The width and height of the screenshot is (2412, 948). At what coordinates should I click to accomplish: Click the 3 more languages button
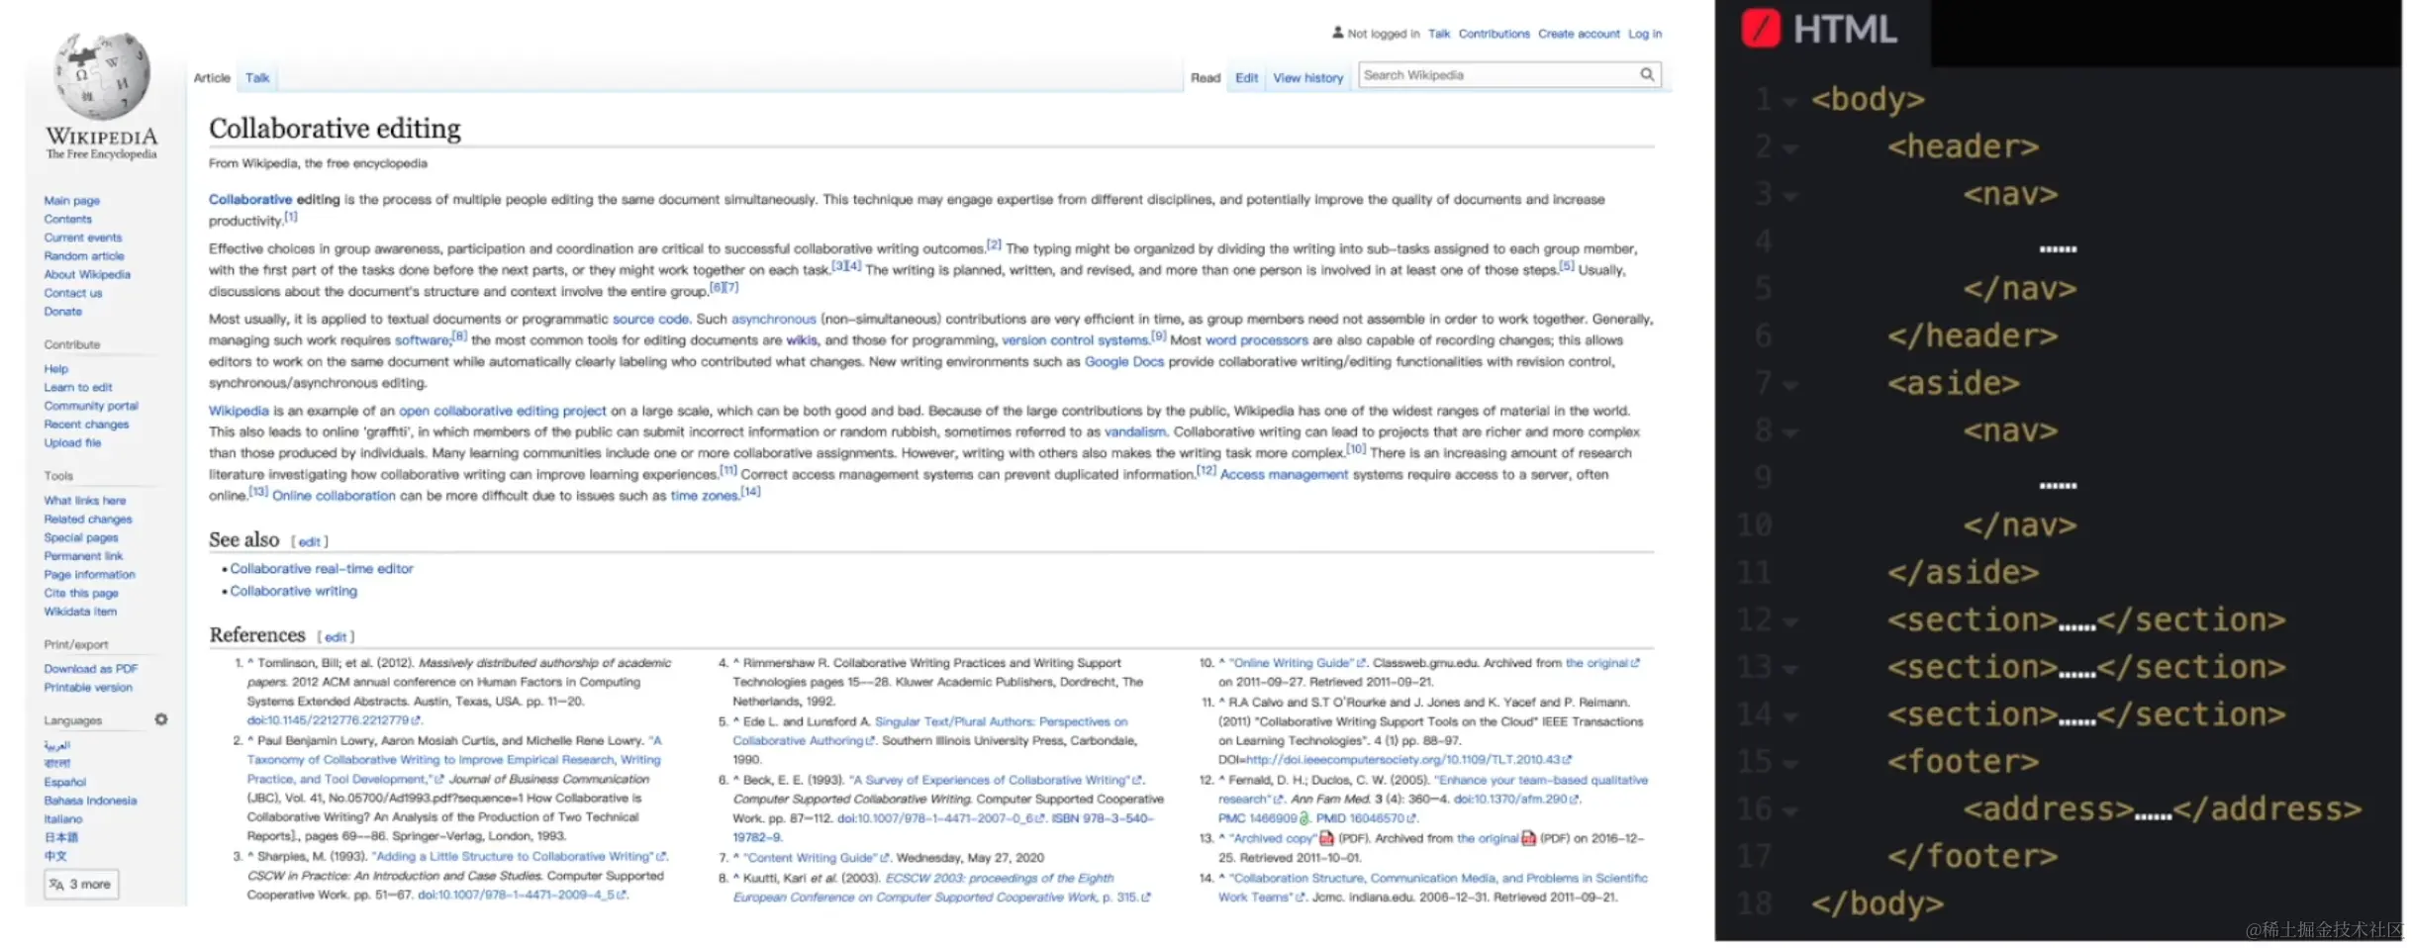(81, 884)
